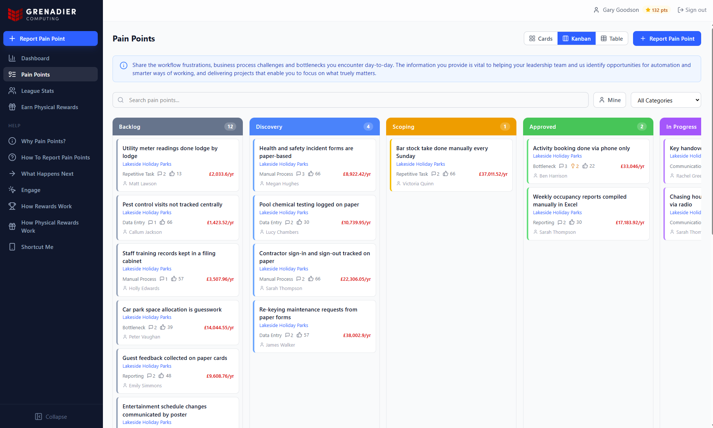Open the All Categories dropdown
This screenshot has height=428, width=713.
click(666, 100)
